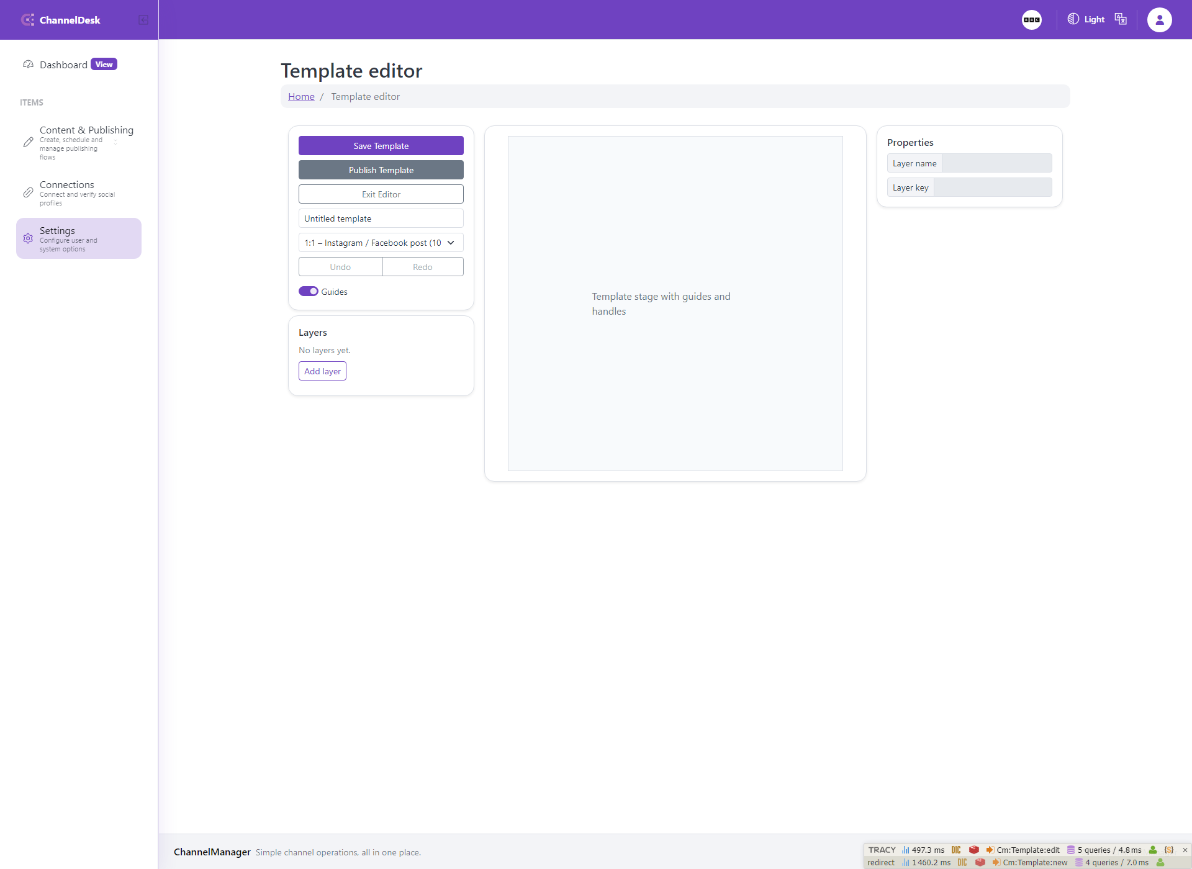Toggle the Guides switch off
The width and height of the screenshot is (1192, 869).
point(309,291)
